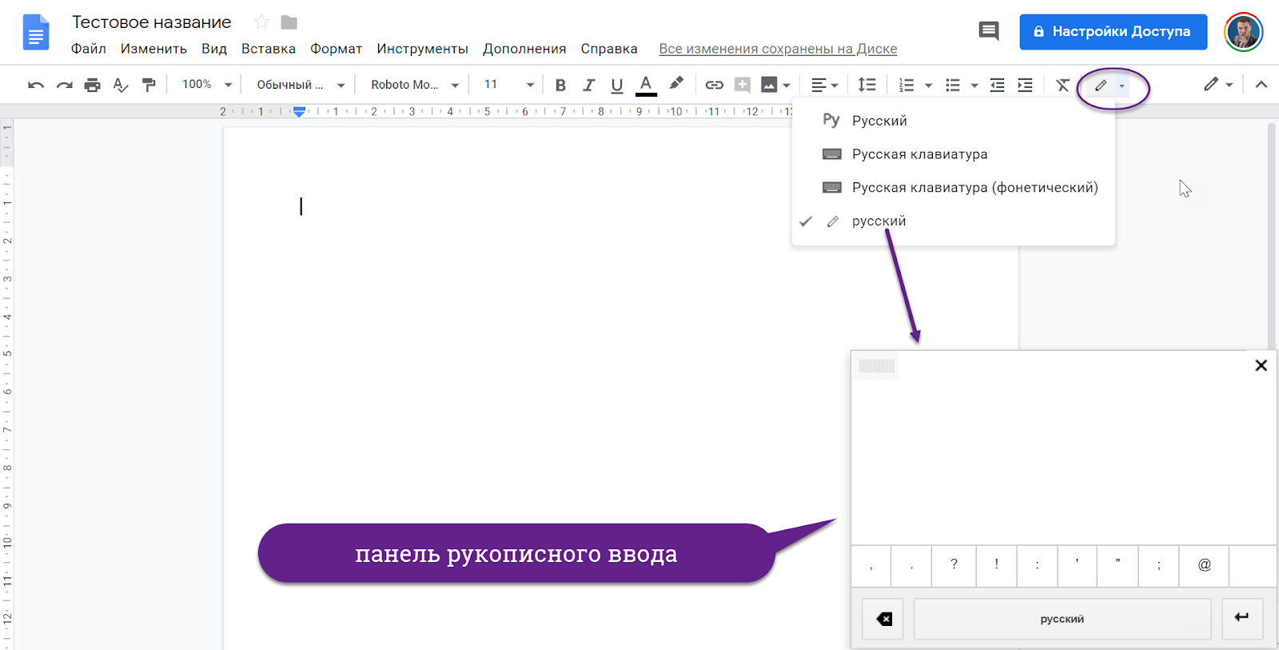Add a comment from toolbar
The height and width of the screenshot is (650, 1279).
coord(743,85)
